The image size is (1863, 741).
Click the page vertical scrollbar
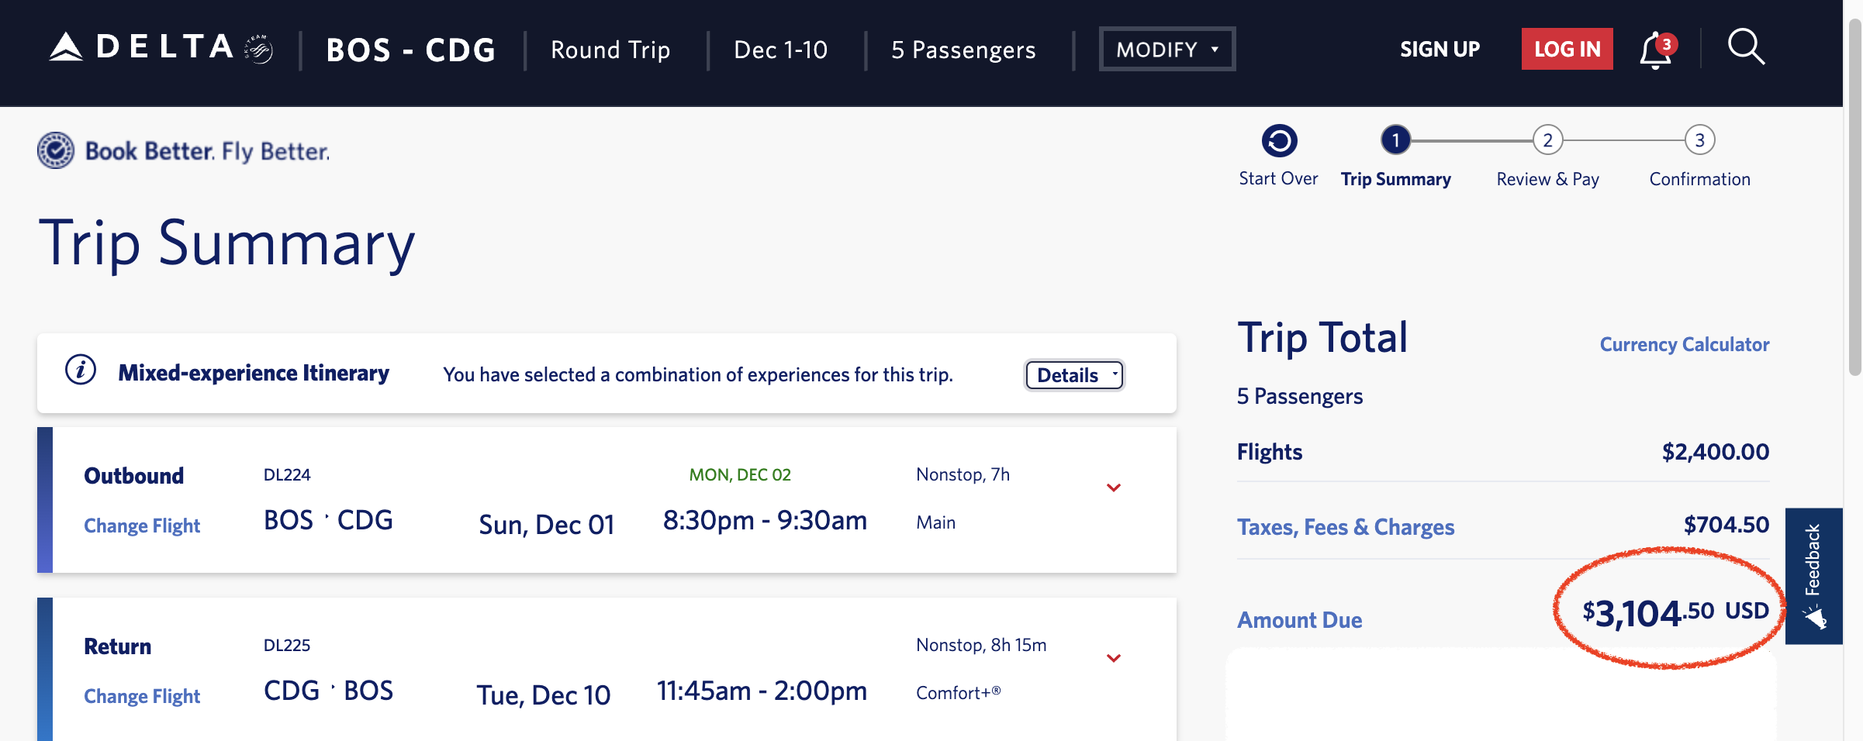[1854, 194]
